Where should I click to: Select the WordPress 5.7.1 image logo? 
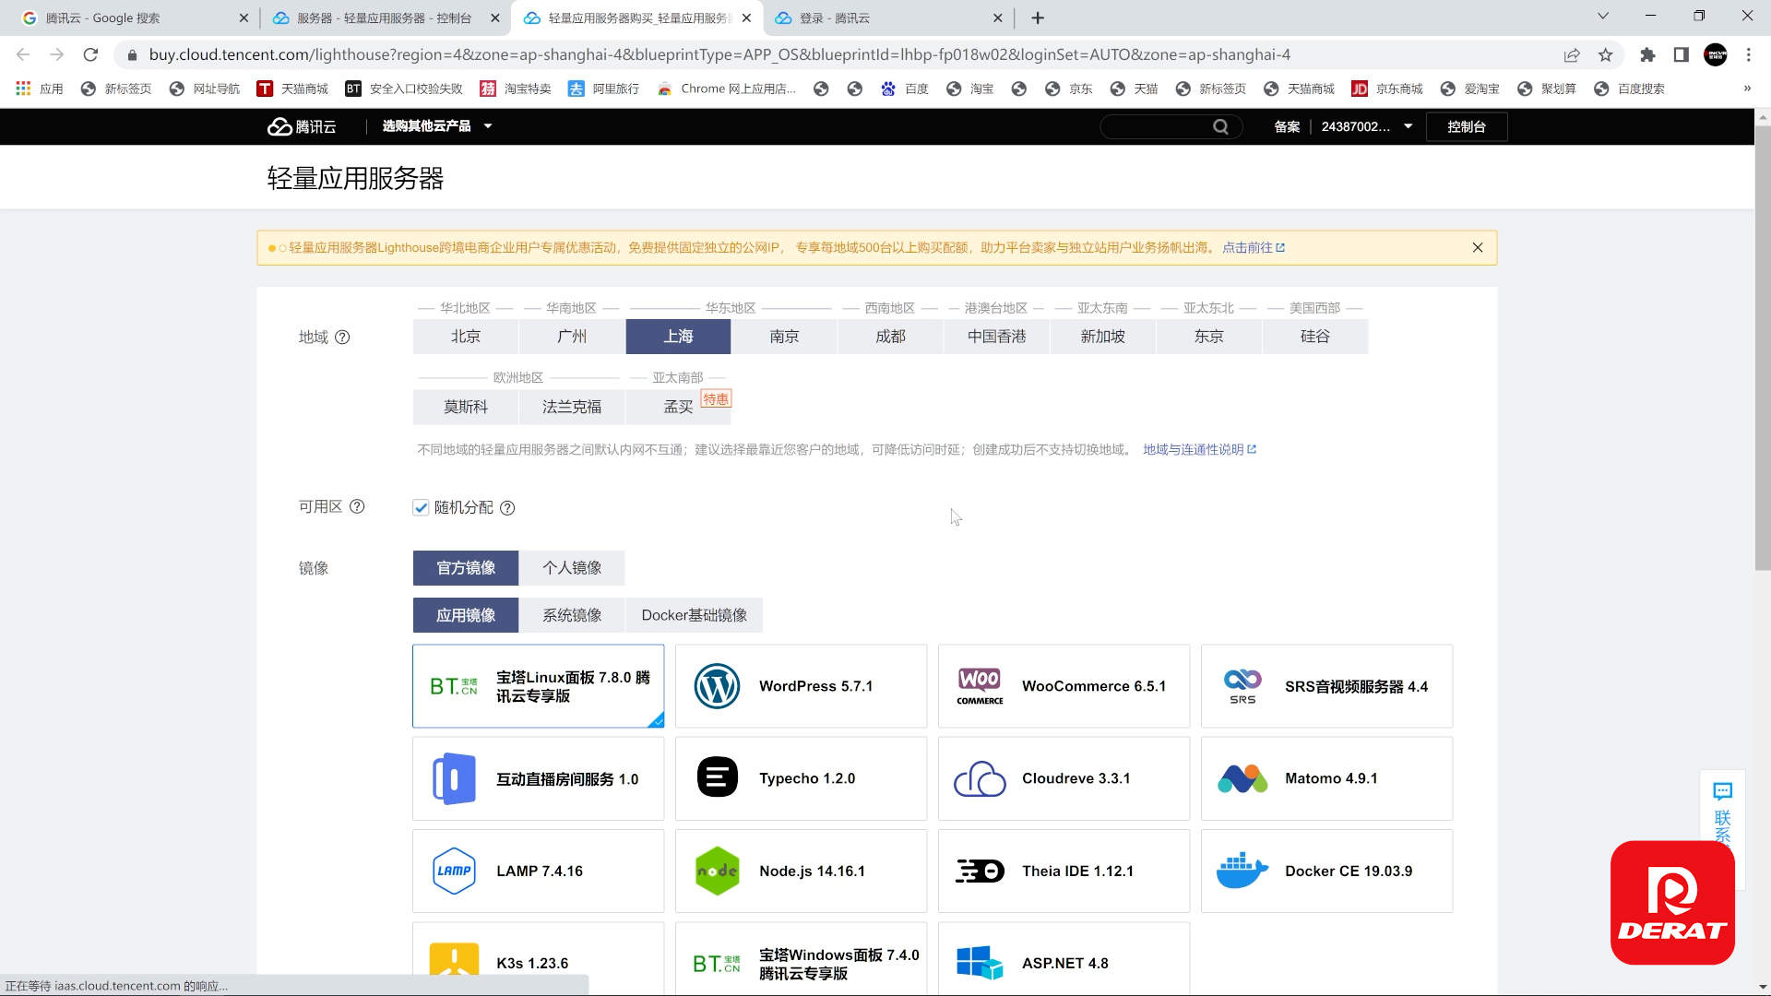tap(718, 686)
